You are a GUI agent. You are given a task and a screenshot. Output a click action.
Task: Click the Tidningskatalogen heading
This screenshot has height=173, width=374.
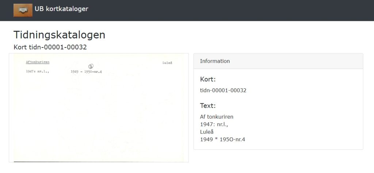point(60,35)
